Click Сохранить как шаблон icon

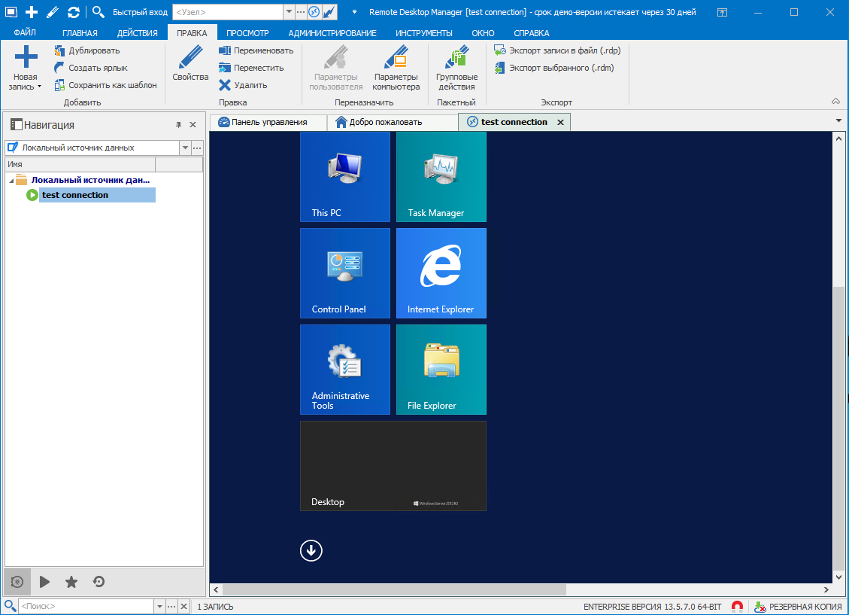(59, 85)
